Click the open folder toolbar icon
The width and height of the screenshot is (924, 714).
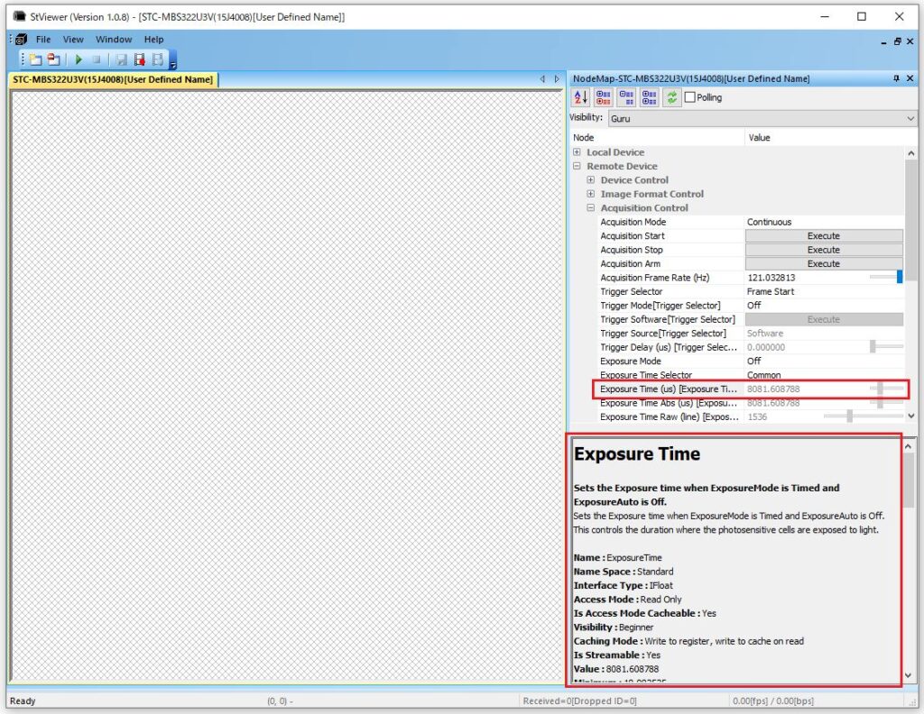35,59
